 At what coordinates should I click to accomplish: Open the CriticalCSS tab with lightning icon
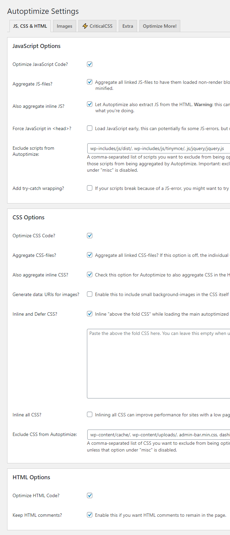tap(97, 26)
